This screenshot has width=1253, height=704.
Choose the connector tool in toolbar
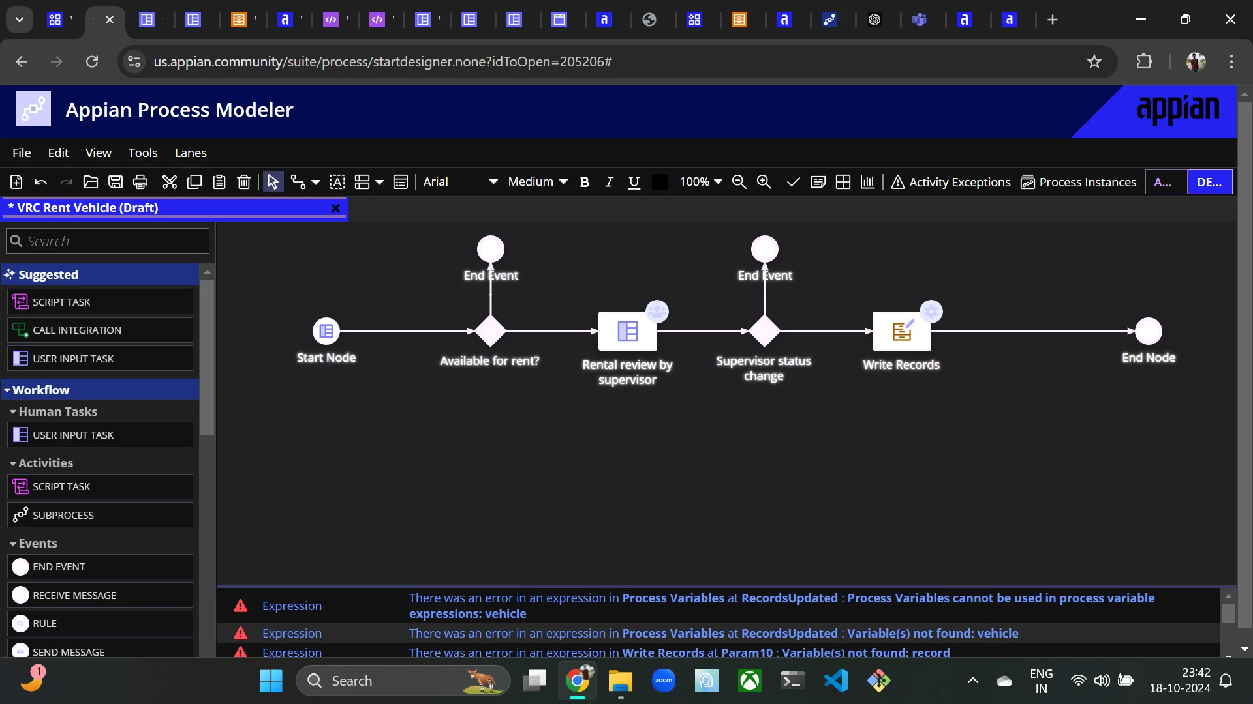tap(298, 182)
